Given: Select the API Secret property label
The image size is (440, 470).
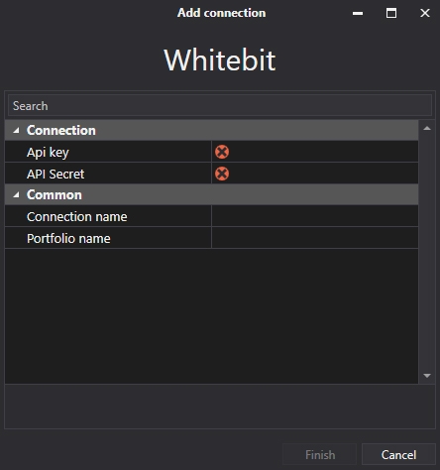Looking at the screenshot, I should pos(55,174).
